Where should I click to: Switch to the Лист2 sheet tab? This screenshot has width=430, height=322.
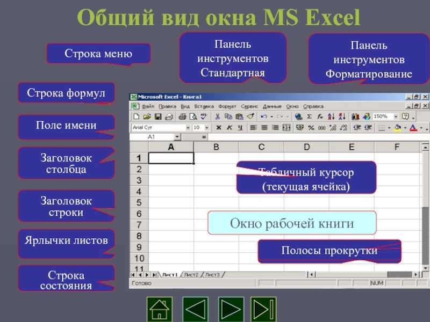click(x=191, y=274)
